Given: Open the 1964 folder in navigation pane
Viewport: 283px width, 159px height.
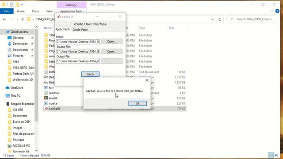Looking at the screenshot, I should [x=16, y=62].
